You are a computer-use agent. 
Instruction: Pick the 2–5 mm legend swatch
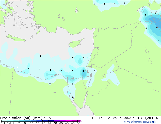point(22,121)
